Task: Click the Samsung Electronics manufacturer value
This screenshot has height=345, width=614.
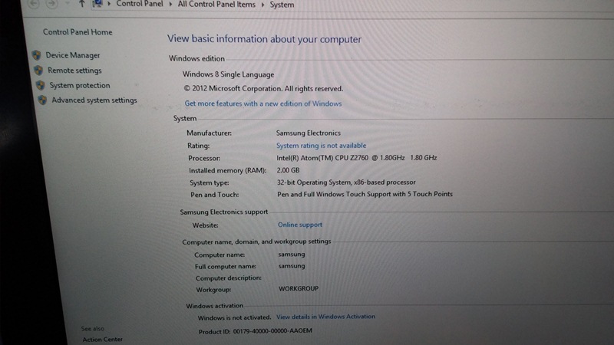Action: pyautogui.click(x=309, y=133)
